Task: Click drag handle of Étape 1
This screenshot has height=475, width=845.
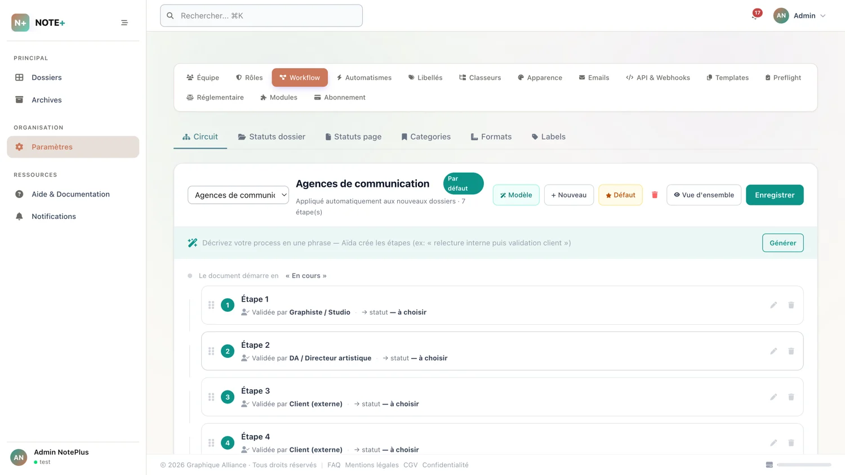Action: 211,305
